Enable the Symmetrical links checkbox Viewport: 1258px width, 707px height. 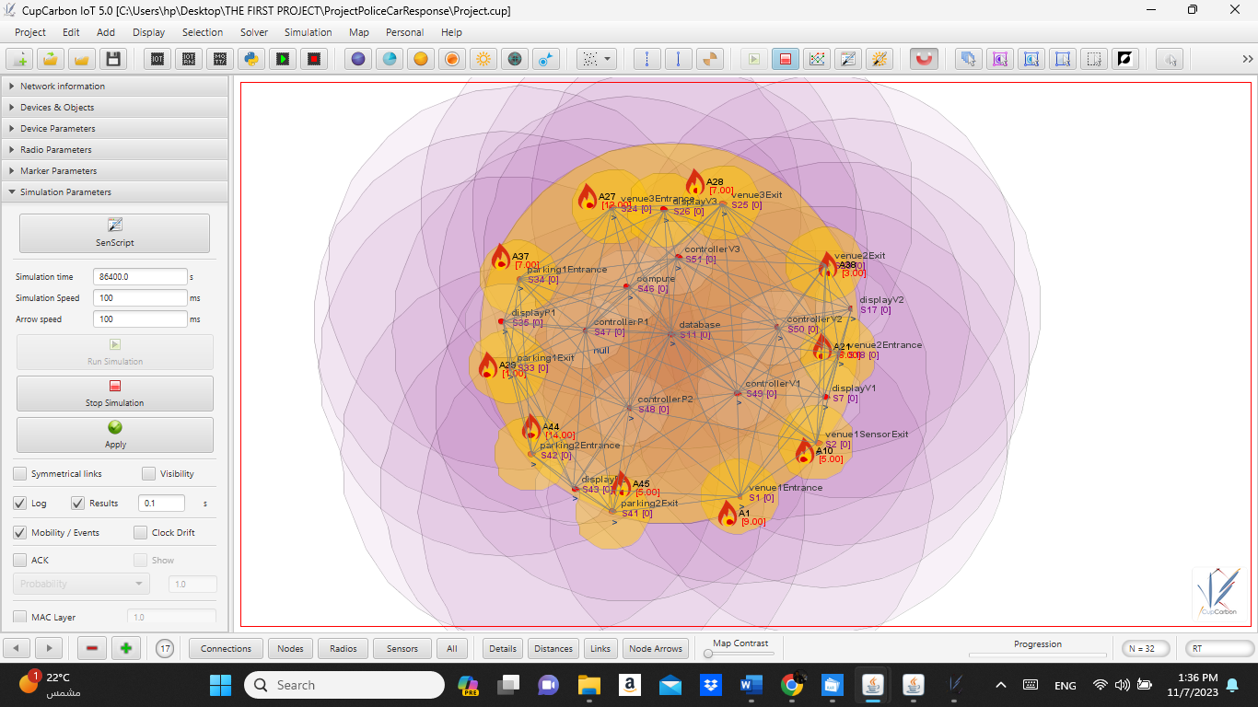coord(19,473)
